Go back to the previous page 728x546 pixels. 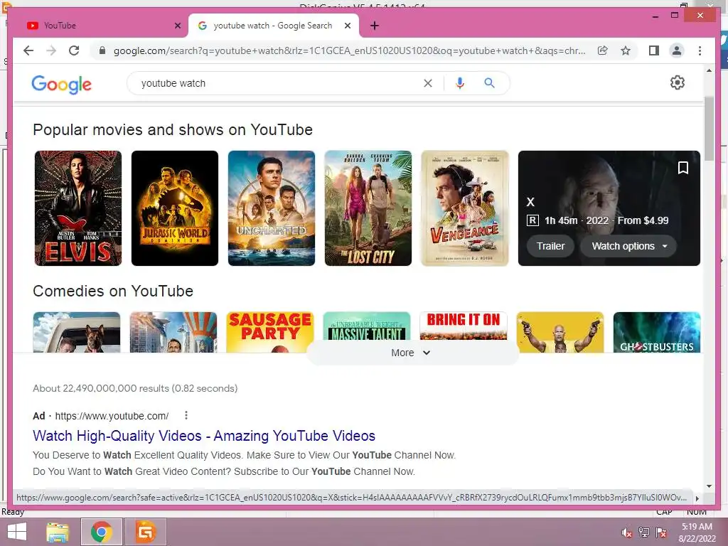click(x=28, y=50)
